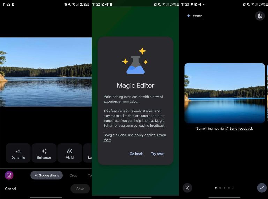Image resolution: width=268 pixels, height=199 pixels.
Task: Tap Go back in Magic Editor dialog
Action: [x=136, y=154]
